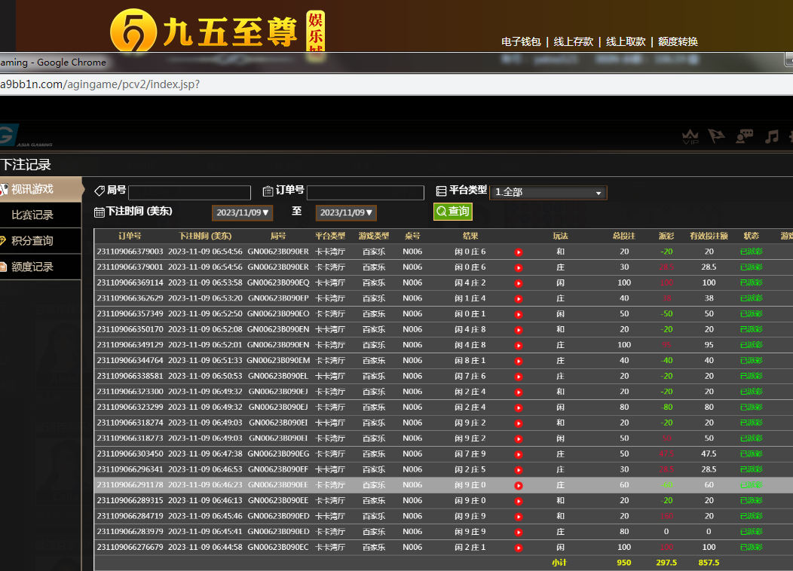Play video replay for order 231109066357349
This screenshot has width=793, height=571.
tap(519, 314)
